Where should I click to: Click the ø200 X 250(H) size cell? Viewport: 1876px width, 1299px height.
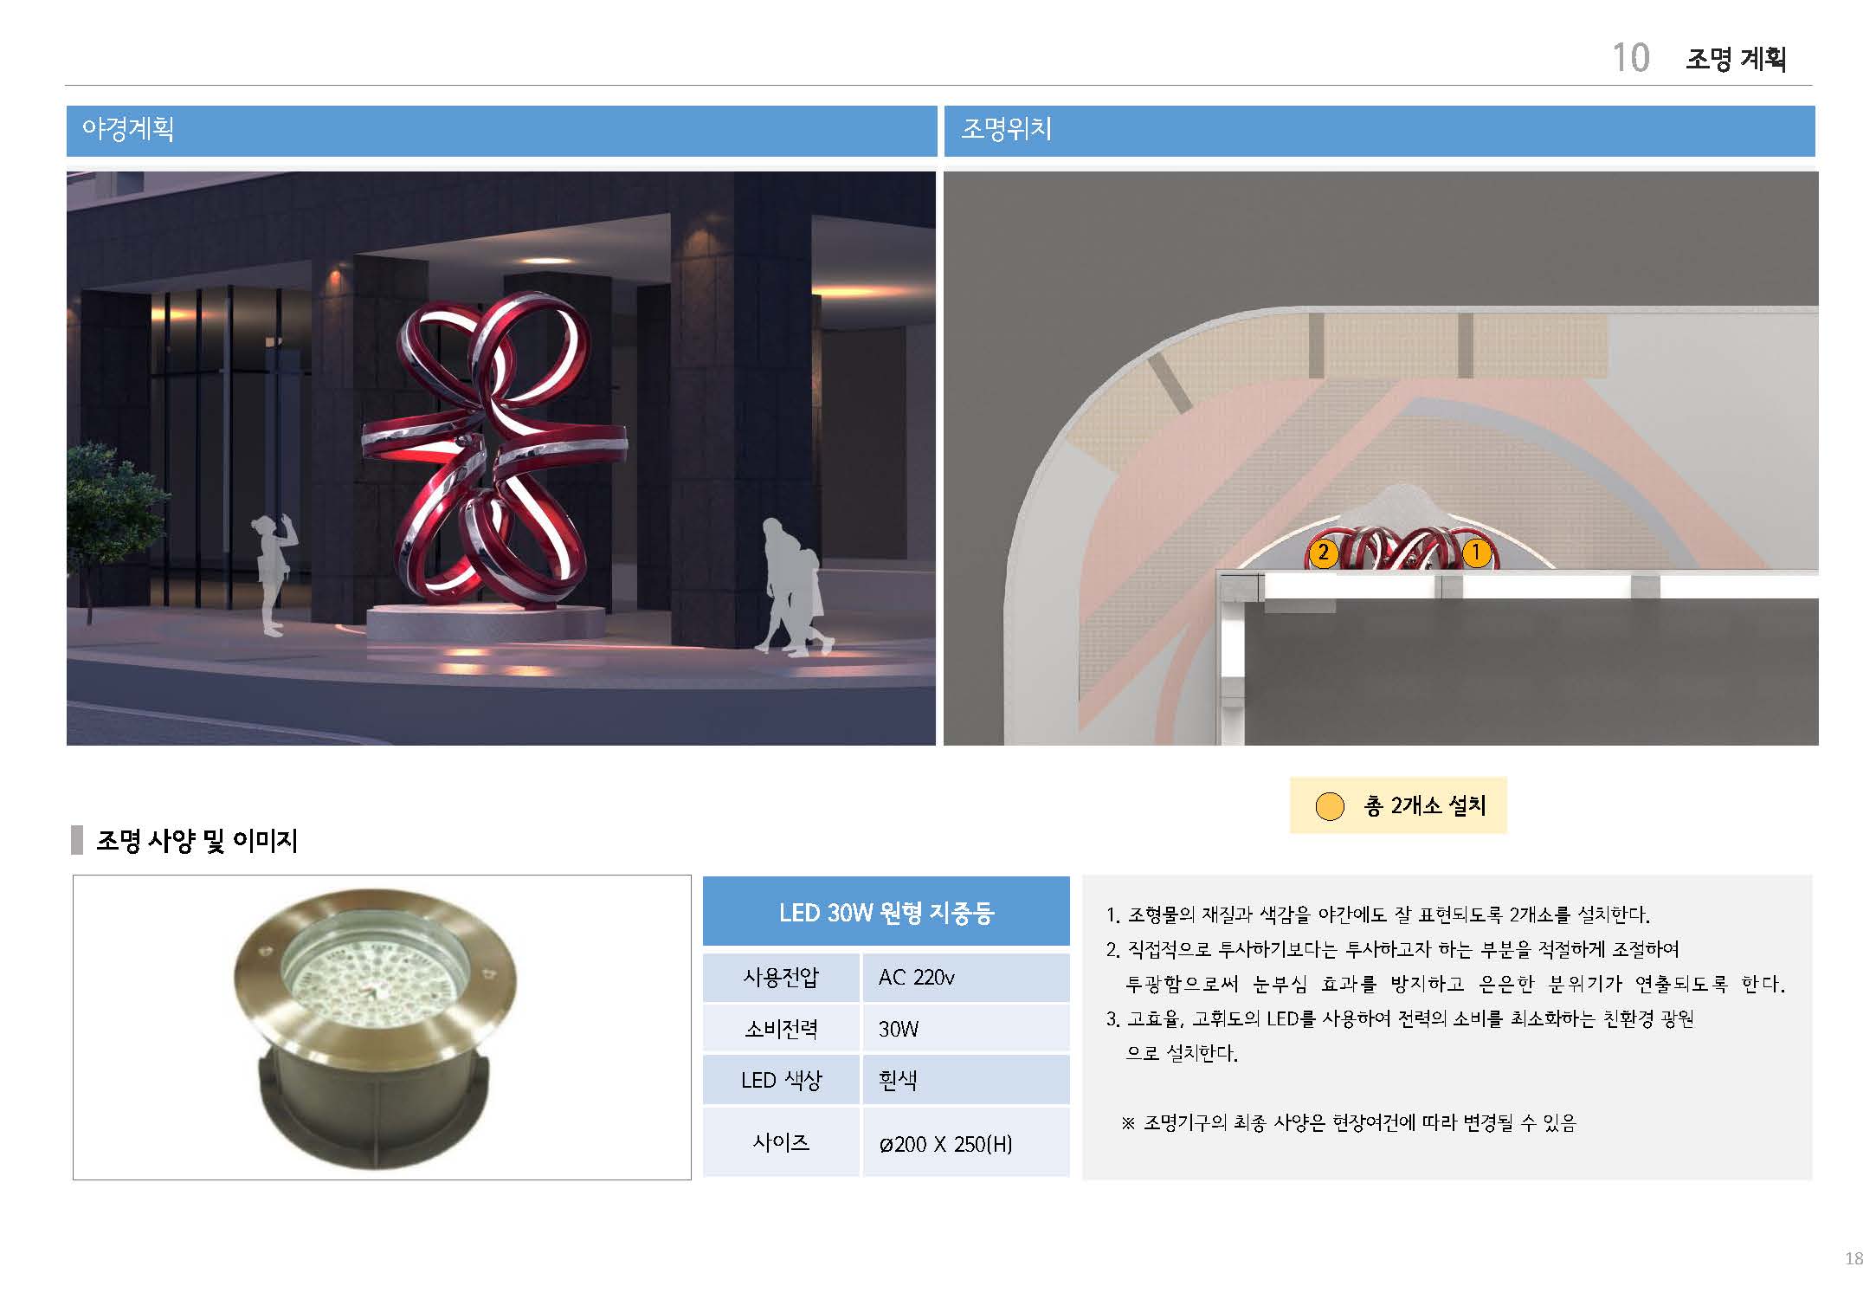click(x=944, y=1144)
